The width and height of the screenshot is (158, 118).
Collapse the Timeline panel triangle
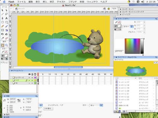12,71
